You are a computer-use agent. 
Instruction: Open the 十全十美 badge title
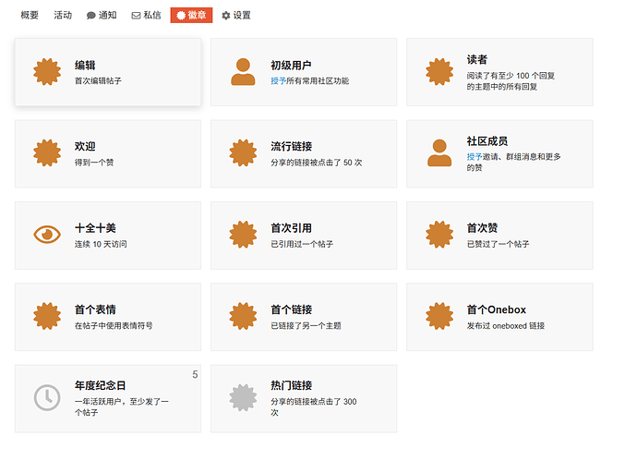(x=95, y=228)
